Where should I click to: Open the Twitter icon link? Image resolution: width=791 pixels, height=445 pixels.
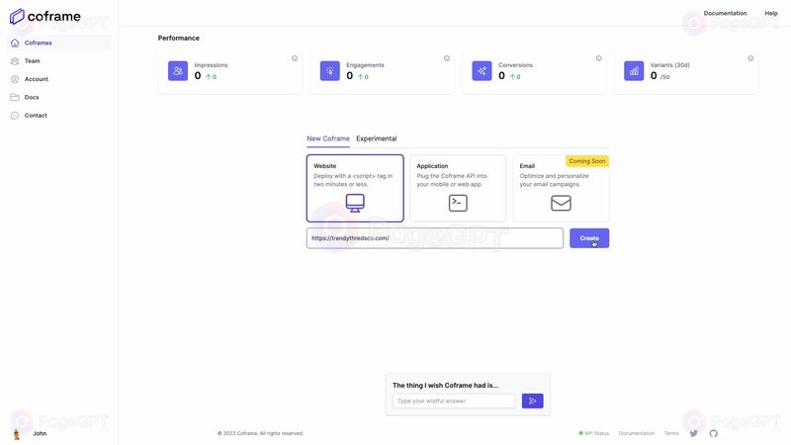tap(694, 433)
